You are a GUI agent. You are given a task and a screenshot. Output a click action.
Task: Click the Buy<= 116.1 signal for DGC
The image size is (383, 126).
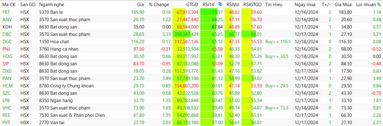pyautogui.click(x=278, y=41)
